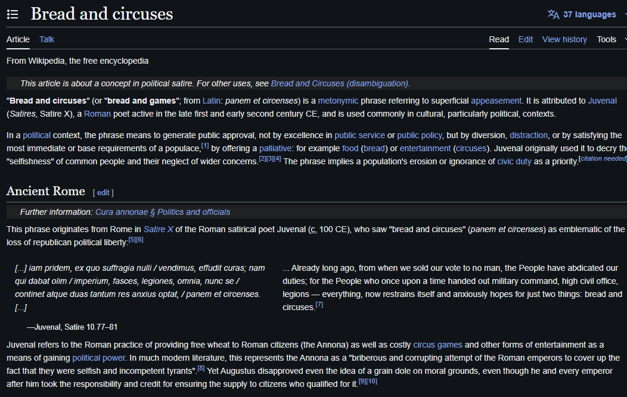Open the circus games link

(x=437, y=345)
